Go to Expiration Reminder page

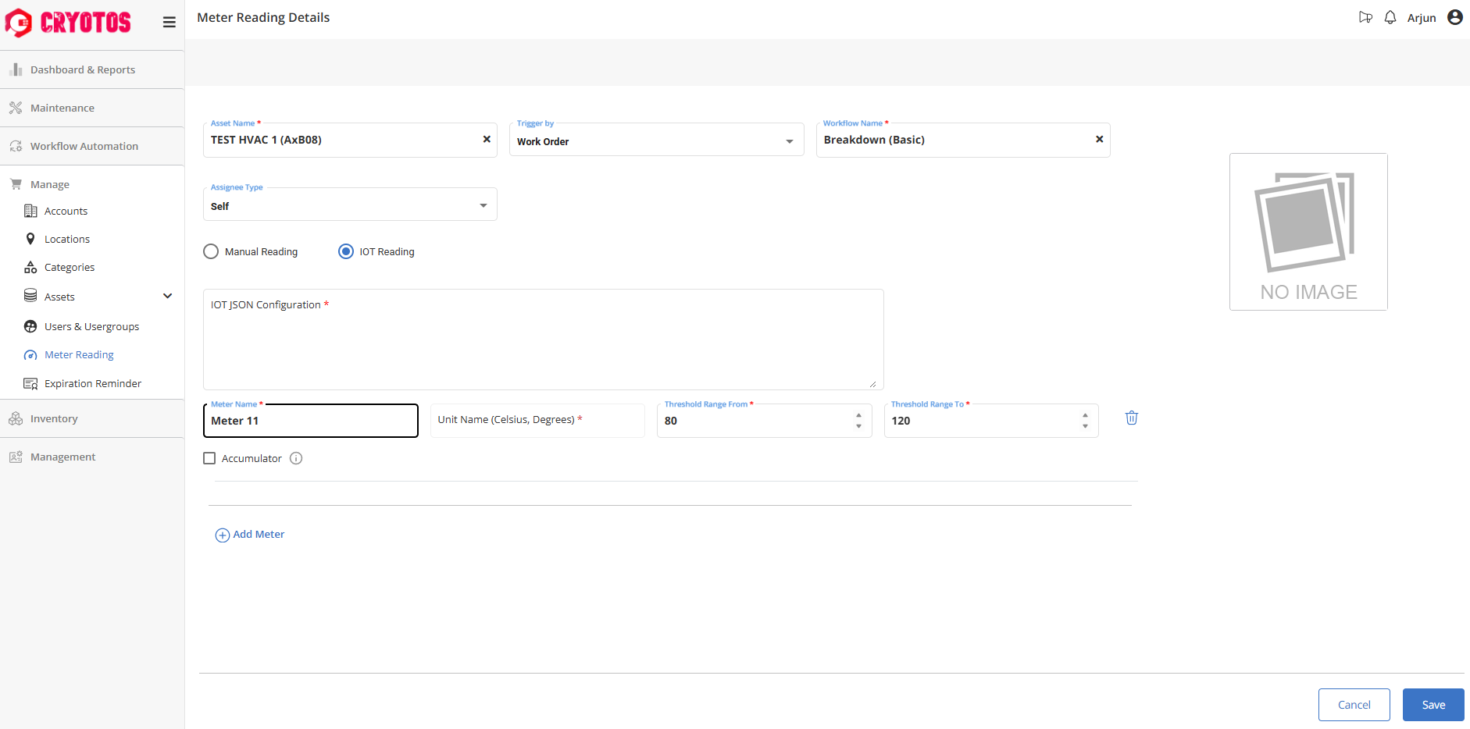(92, 383)
